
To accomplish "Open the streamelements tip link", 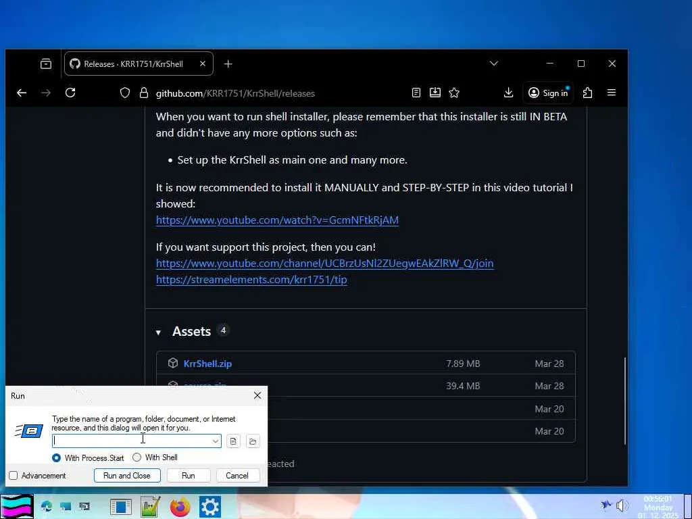I will 251,279.
